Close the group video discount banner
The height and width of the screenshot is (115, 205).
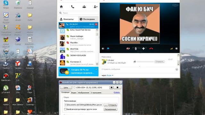(96, 69)
